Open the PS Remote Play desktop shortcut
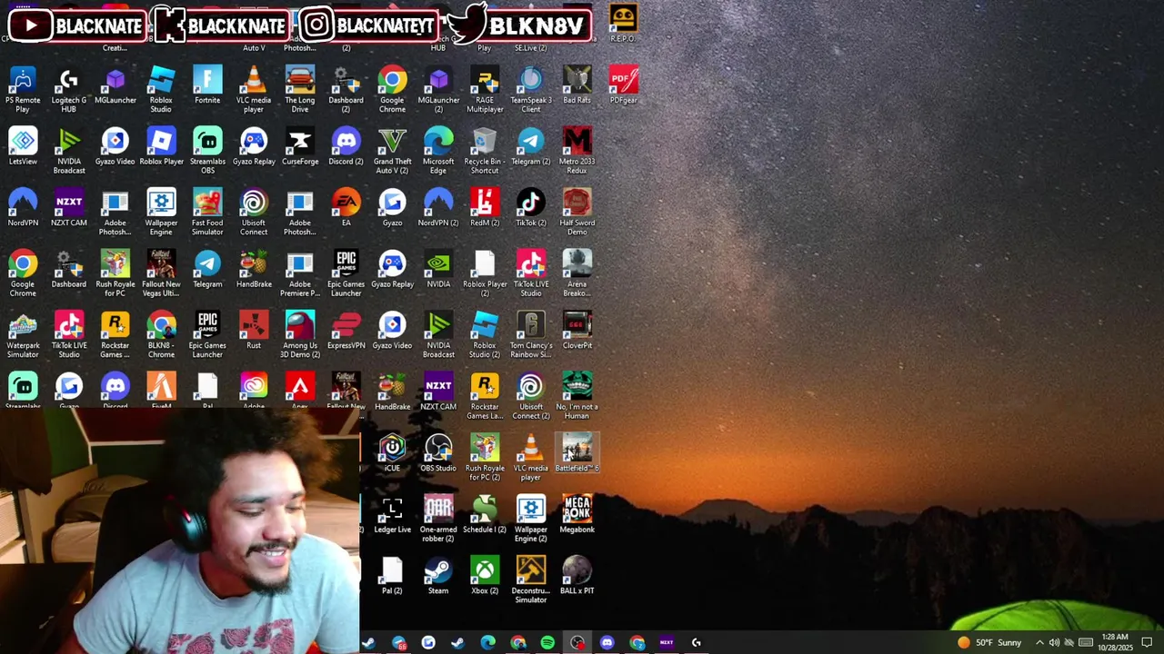The height and width of the screenshot is (654, 1164). [x=23, y=89]
